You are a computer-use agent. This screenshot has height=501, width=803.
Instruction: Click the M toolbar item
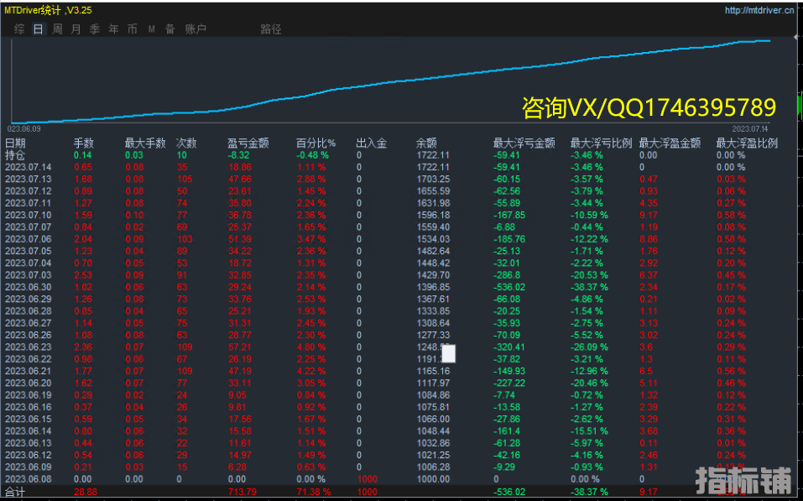pos(152,29)
